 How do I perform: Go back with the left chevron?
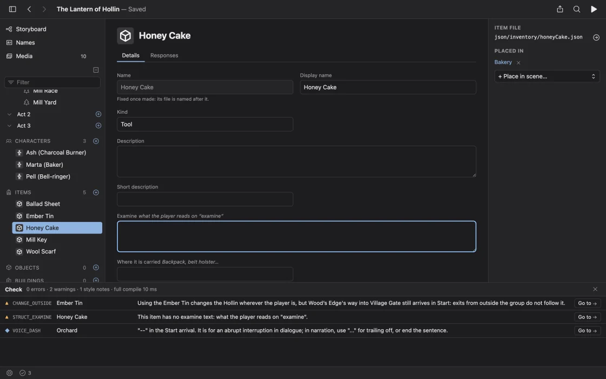coord(29,9)
